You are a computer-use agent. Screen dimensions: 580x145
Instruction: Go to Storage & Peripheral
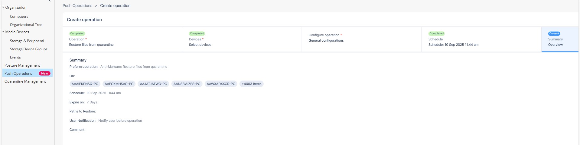tap(27, 41)
